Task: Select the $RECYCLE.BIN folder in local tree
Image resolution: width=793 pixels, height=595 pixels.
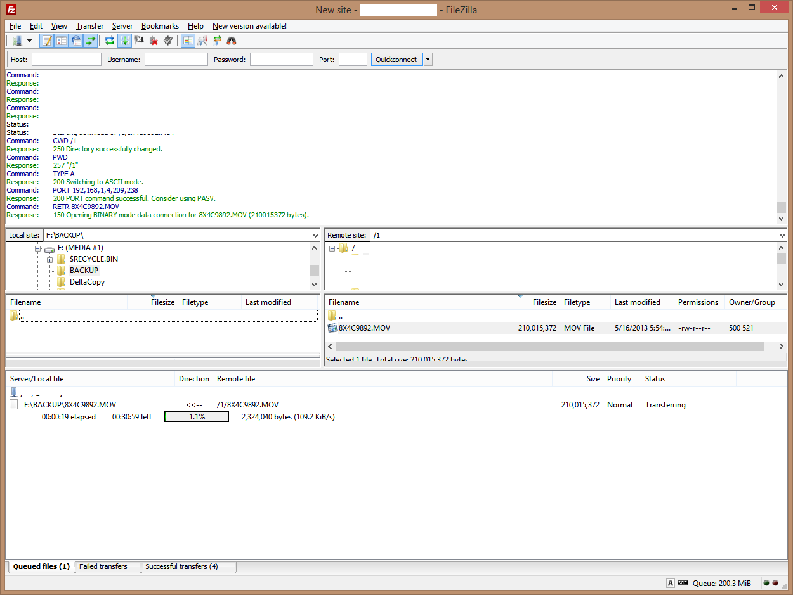Action: (94, 259)
